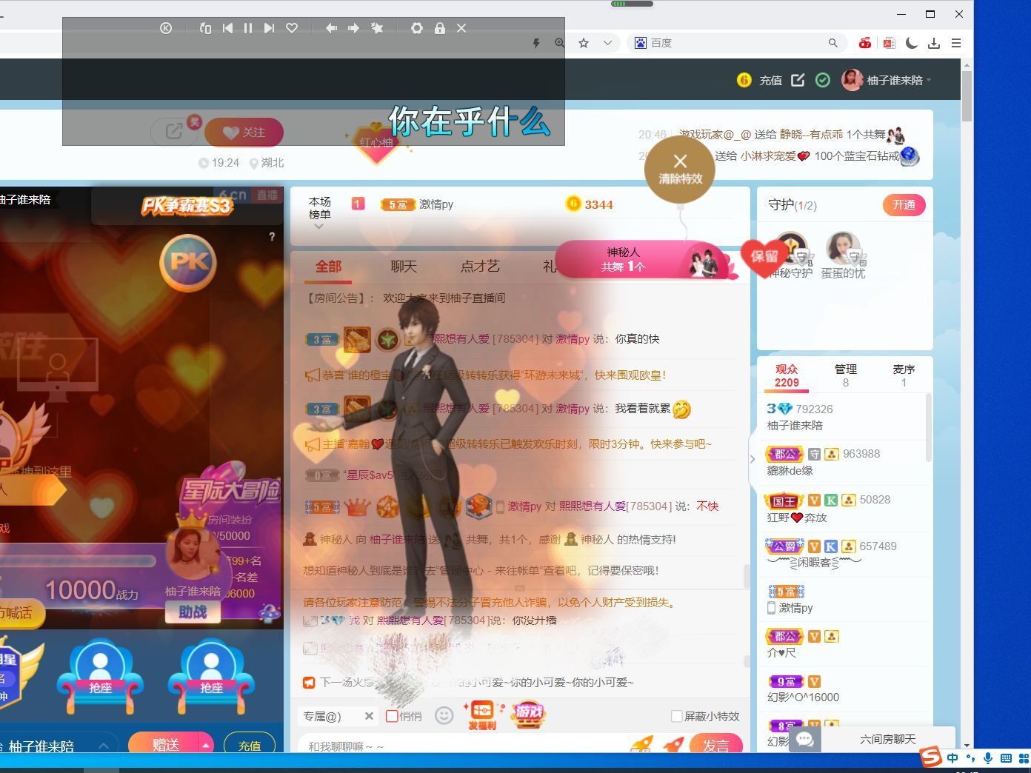Click the 充值 link in header
The image size is (1031, 773).
click(x=770, y=80)
